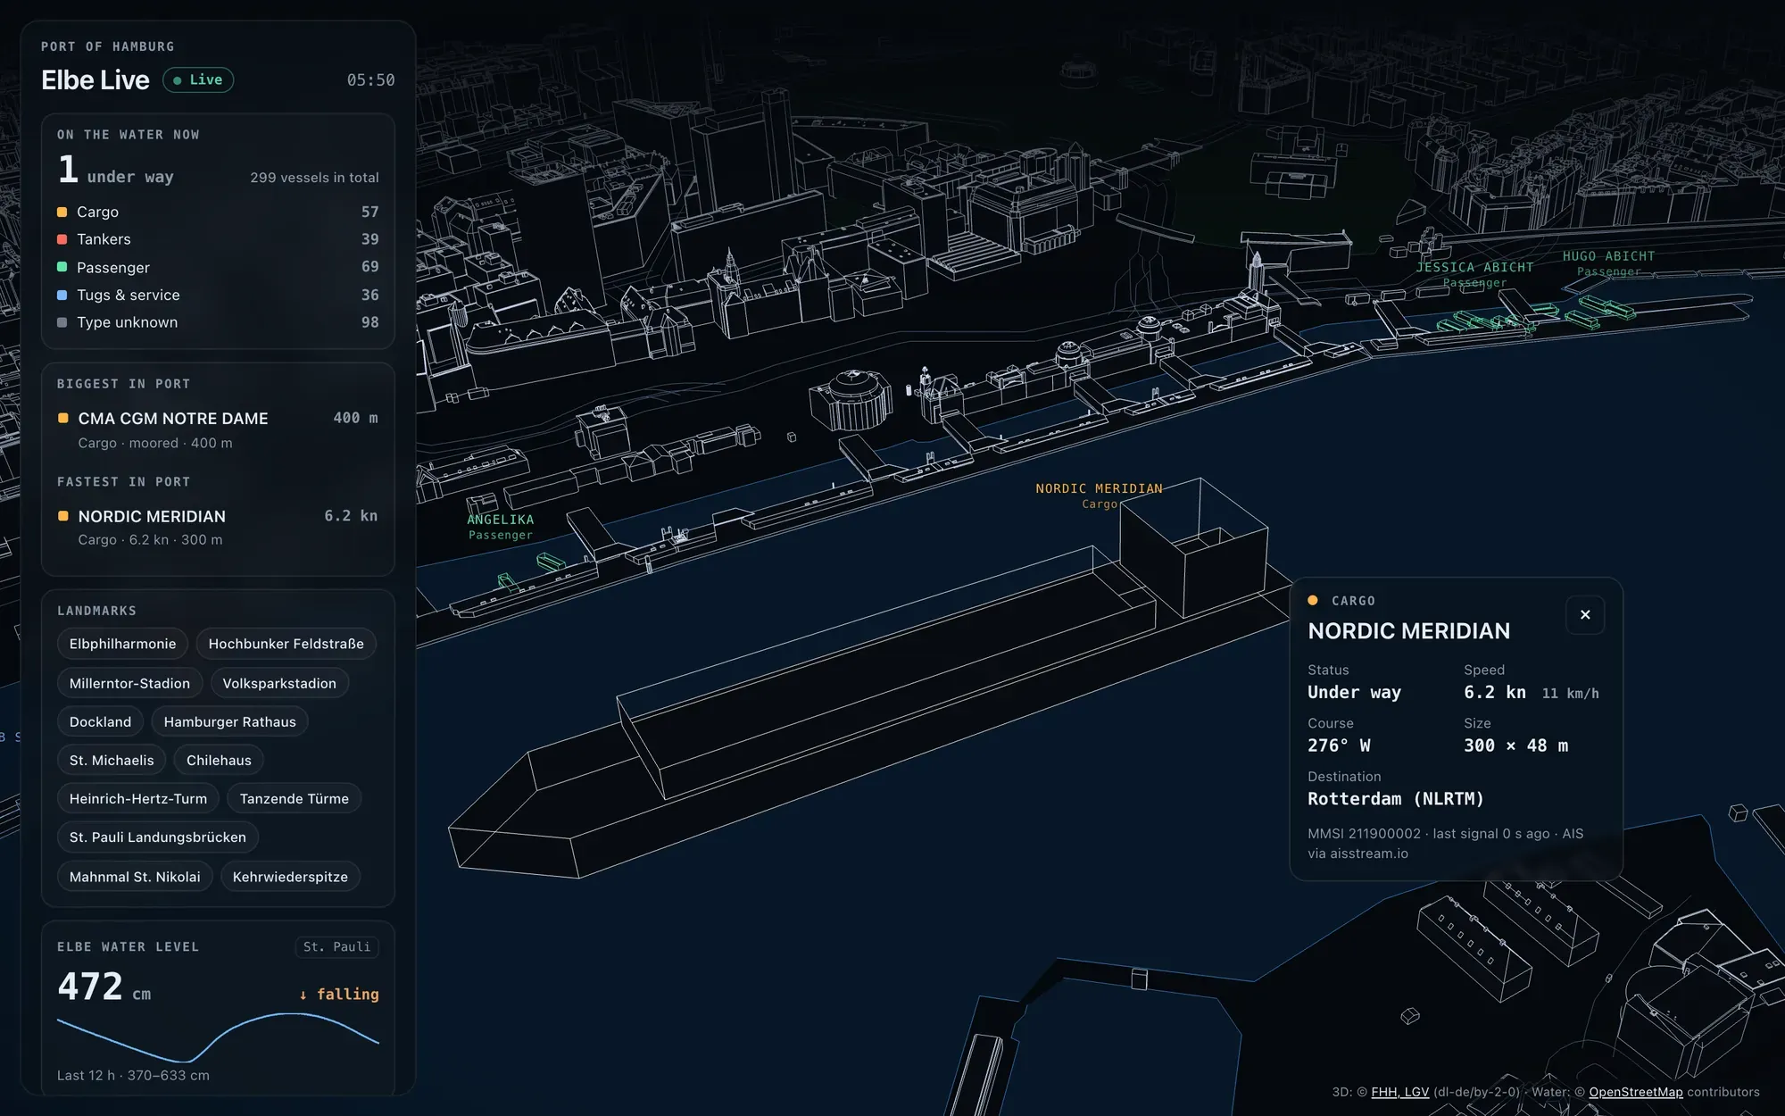This screenshot has width=1785, height=1116.
Task: Open Mahnmal St. Nikolai landmark
Action: tap(135, 877)
